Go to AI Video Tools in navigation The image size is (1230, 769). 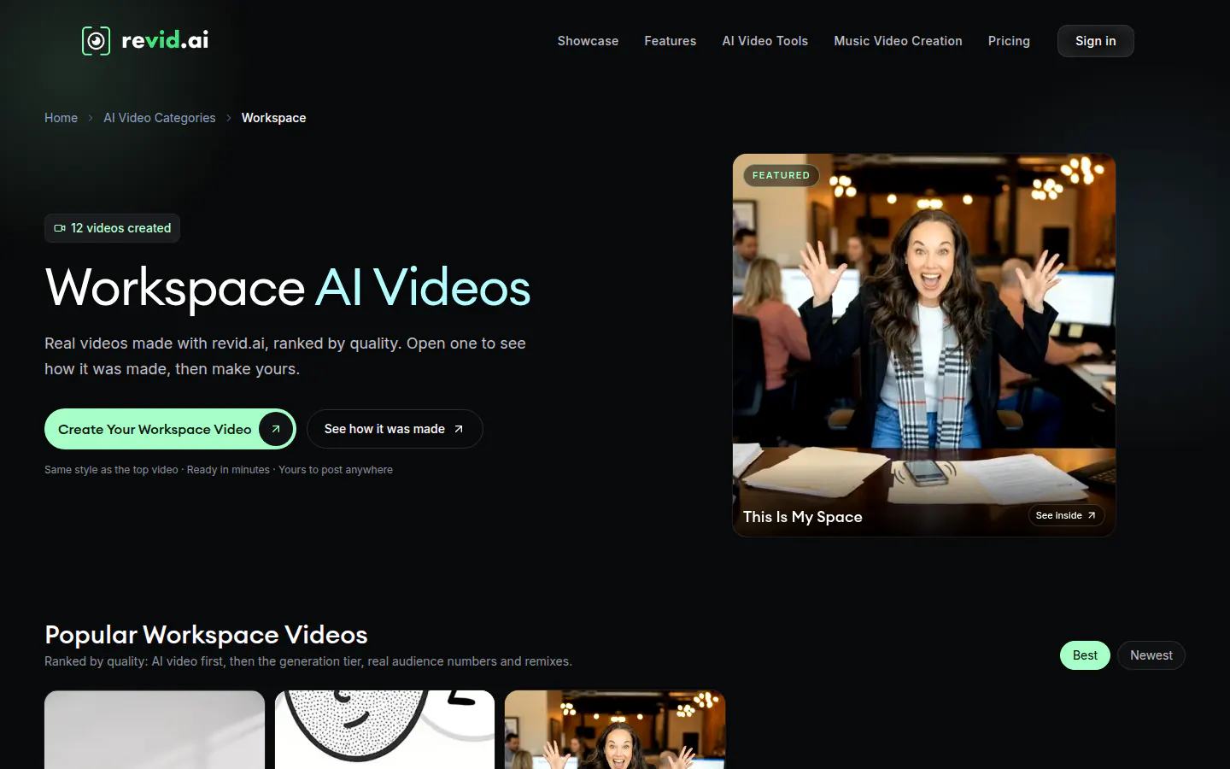click(x=765, y=41)
